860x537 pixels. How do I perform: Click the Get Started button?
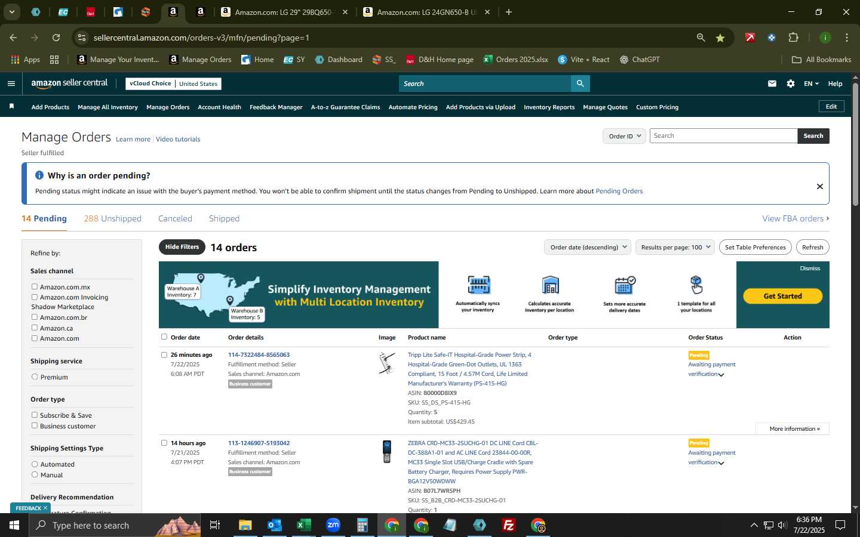click(782, 296)
